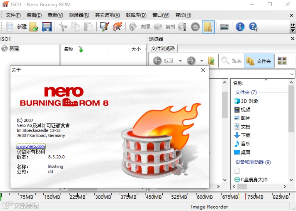Screen dimensions: 296x211
Task: Open the 数据库(D) menu
Action: point(136,15)
